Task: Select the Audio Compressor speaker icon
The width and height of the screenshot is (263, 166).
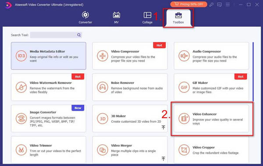Action: pos(184,56)
